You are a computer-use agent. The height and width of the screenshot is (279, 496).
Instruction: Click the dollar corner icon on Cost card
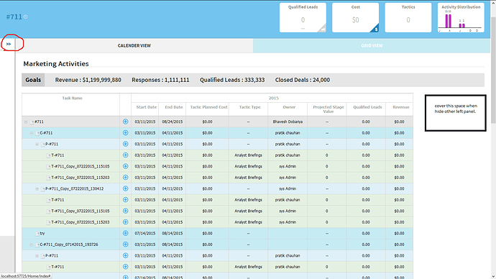tap(375, 29)
